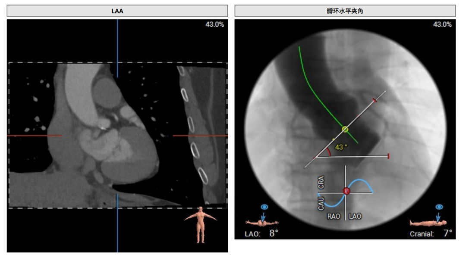Click the CAU axis label
Viewport: 466px width, 260px height.
(321, 204)
